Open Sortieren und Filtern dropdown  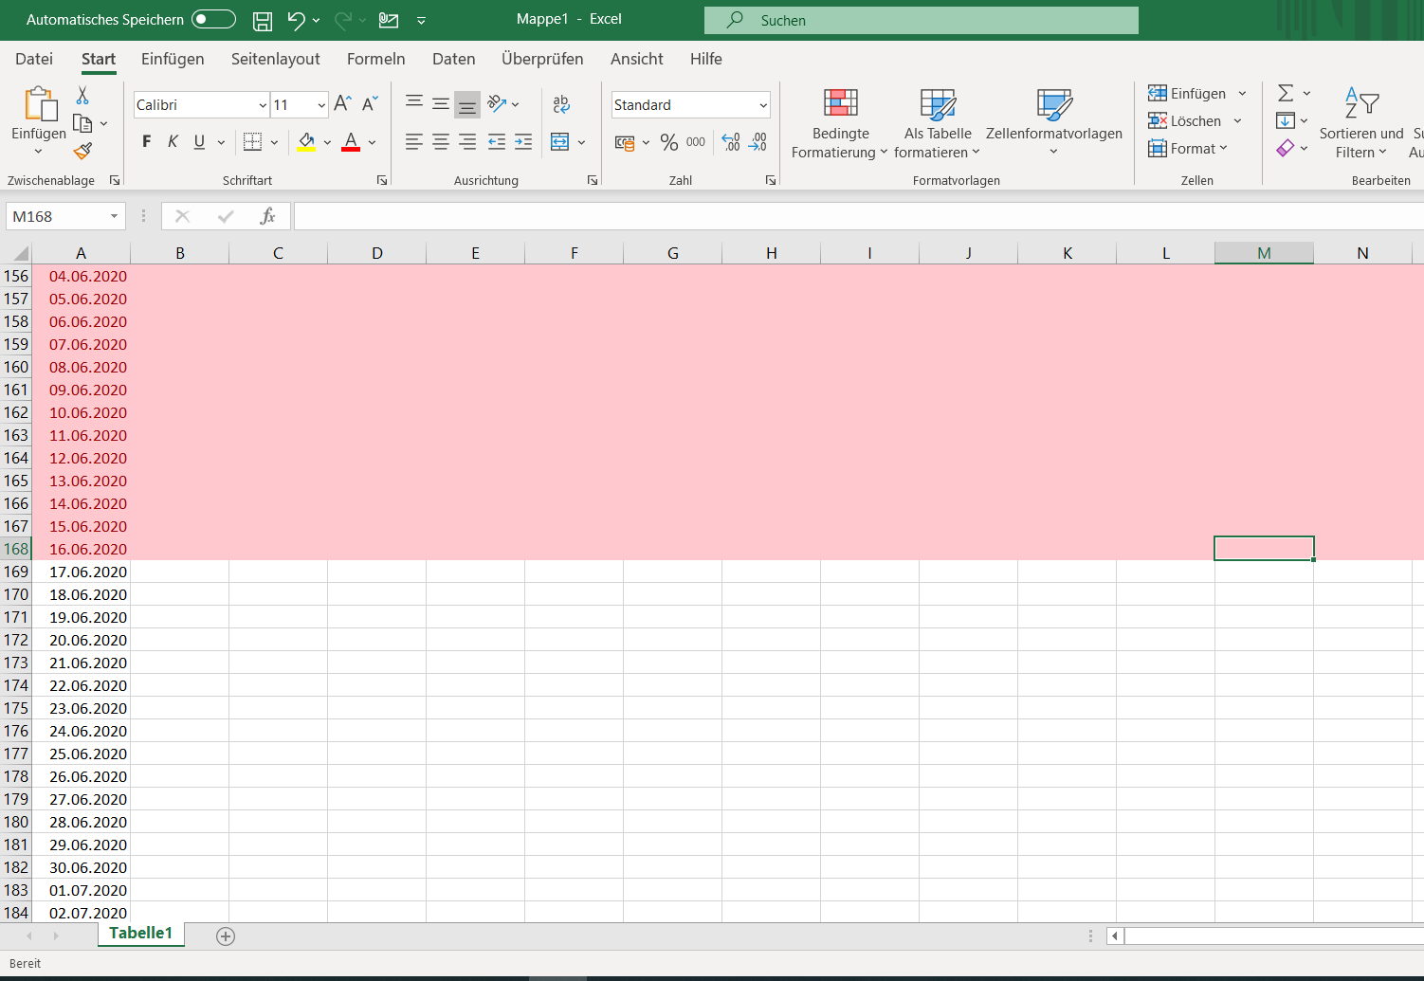(x=1361, y=124)
